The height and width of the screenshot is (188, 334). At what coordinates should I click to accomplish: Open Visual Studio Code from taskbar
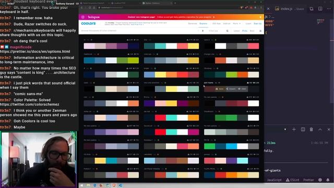[x=121, y=185]
